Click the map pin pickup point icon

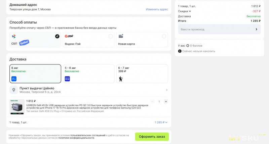click(14, 90)
